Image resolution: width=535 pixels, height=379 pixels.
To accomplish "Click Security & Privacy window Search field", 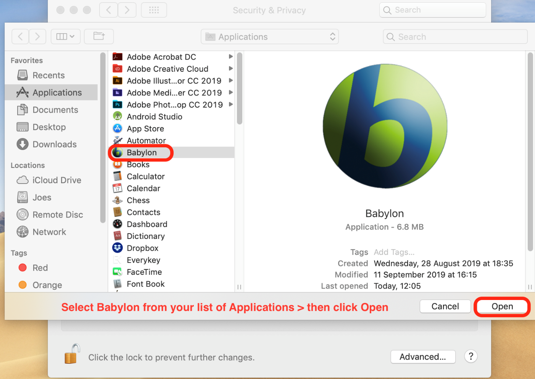I will (x=433, y=10).
